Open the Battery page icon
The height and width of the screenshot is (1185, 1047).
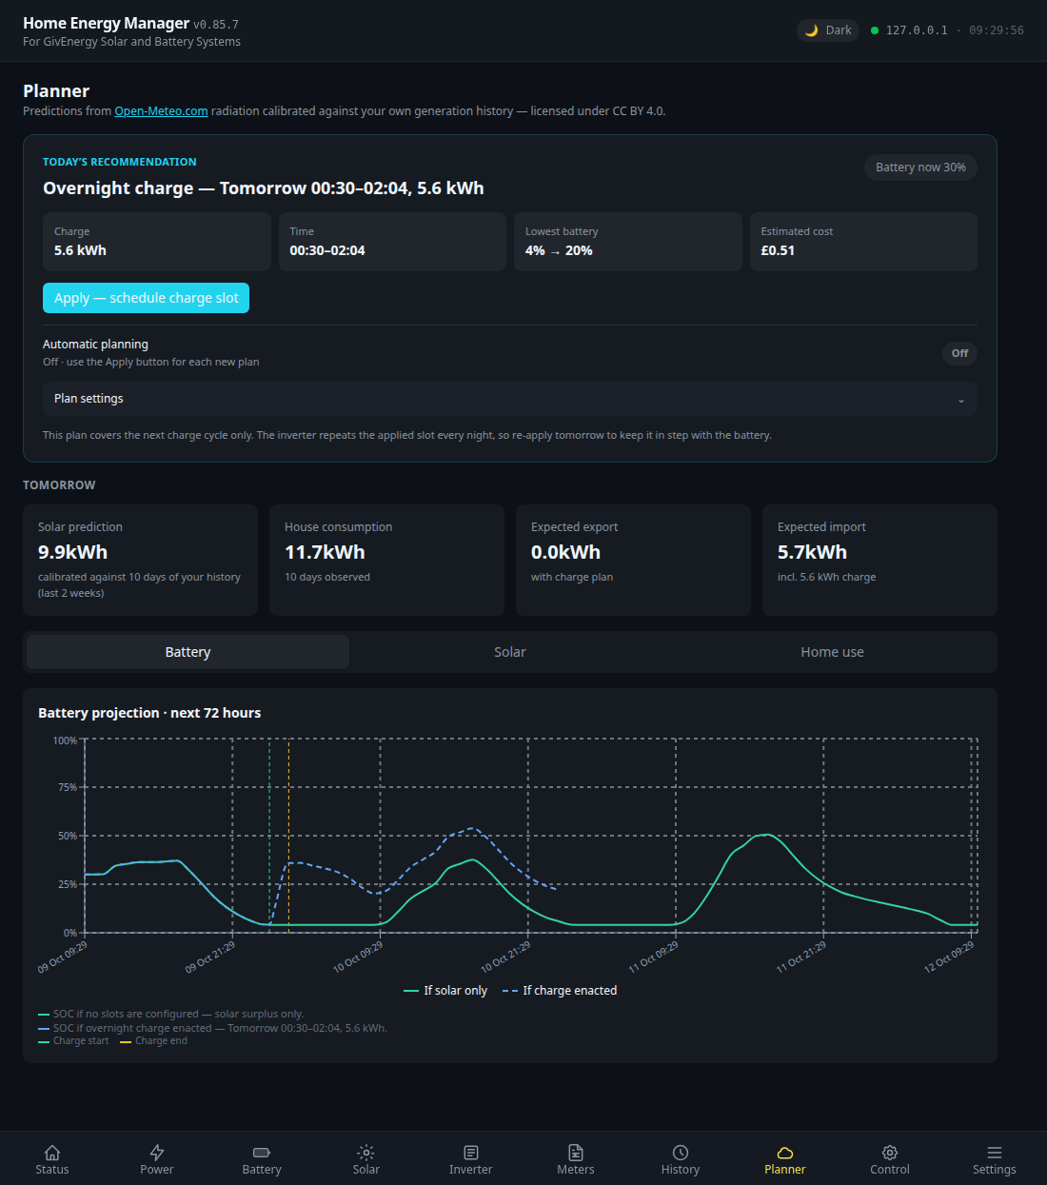tap(262, 1153)
